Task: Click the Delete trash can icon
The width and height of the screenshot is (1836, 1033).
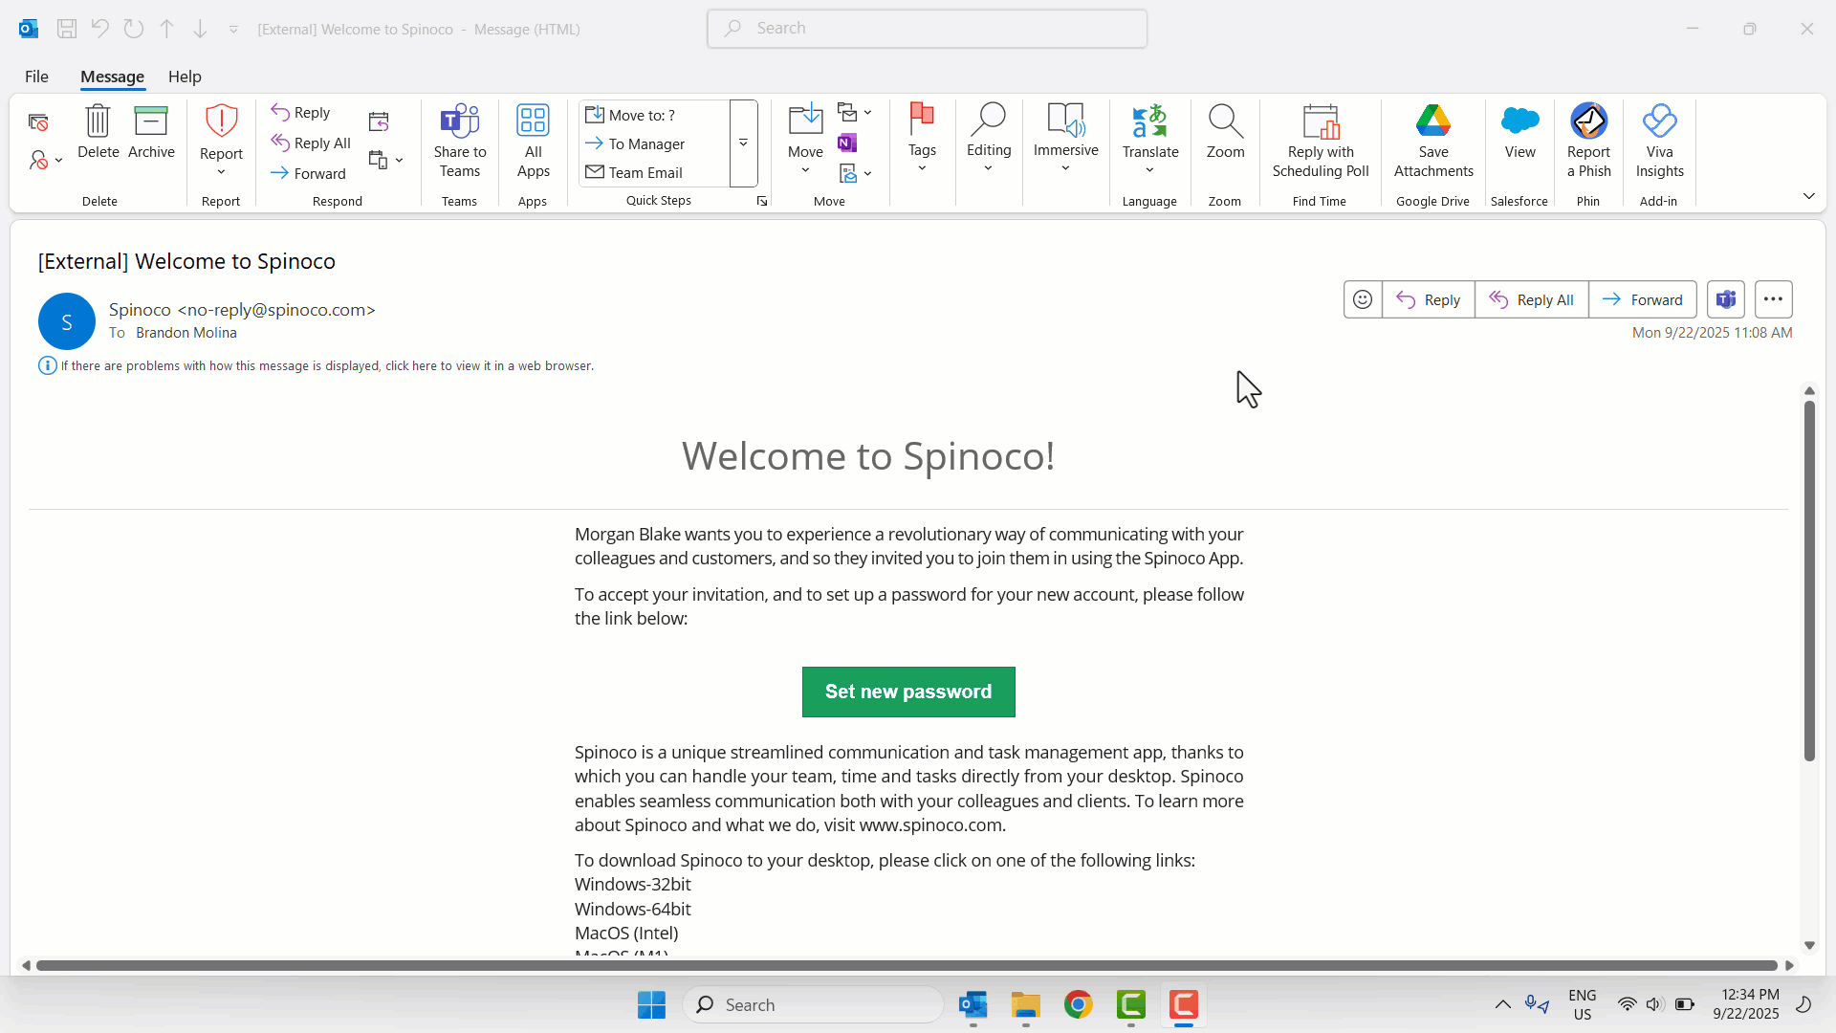Action: [98, 122]
